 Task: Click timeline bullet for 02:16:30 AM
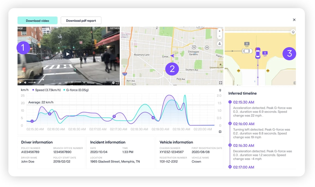pyautogui.click(x=230, y=145)
